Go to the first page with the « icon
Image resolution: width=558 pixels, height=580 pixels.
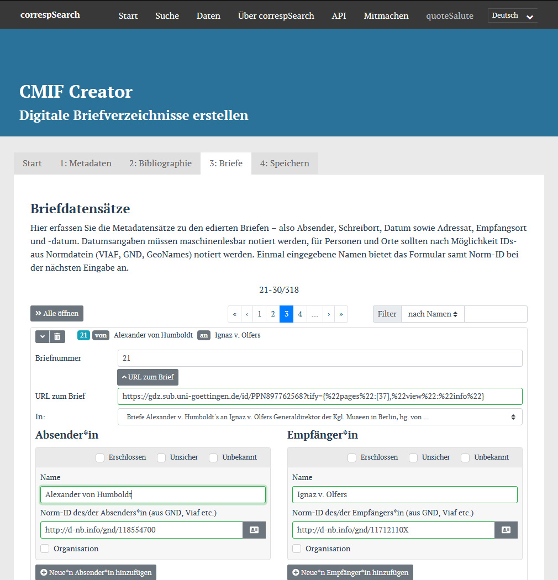[x=234, y=314]
